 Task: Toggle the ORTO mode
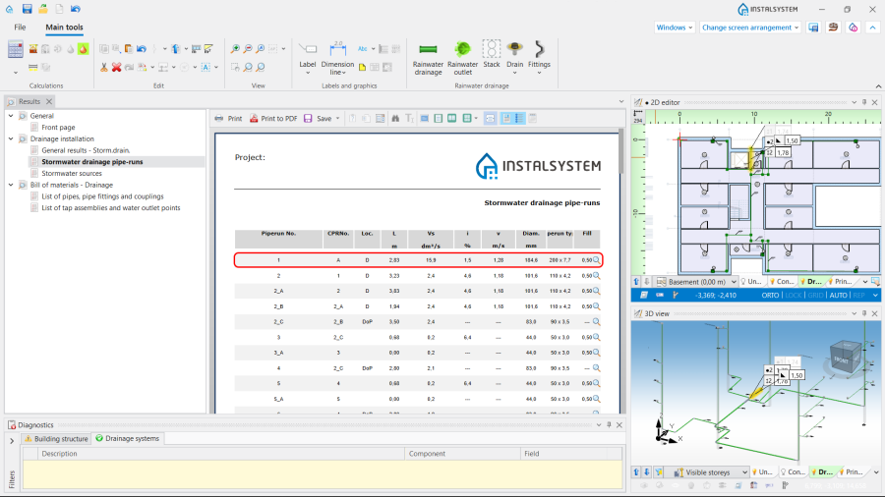pyautogui.click(x=770, y=296)
